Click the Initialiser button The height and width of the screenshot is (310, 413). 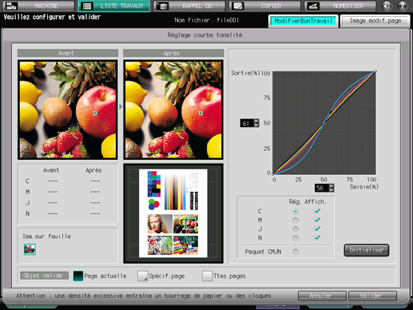pyautogui.click(x=367, y=250)
